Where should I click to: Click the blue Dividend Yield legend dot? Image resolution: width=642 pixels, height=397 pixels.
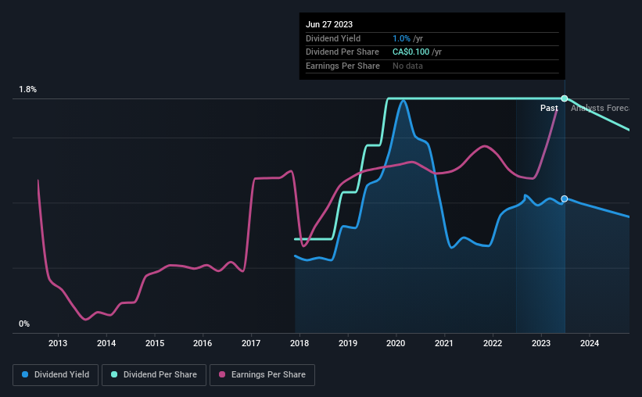tap(25, 374)
